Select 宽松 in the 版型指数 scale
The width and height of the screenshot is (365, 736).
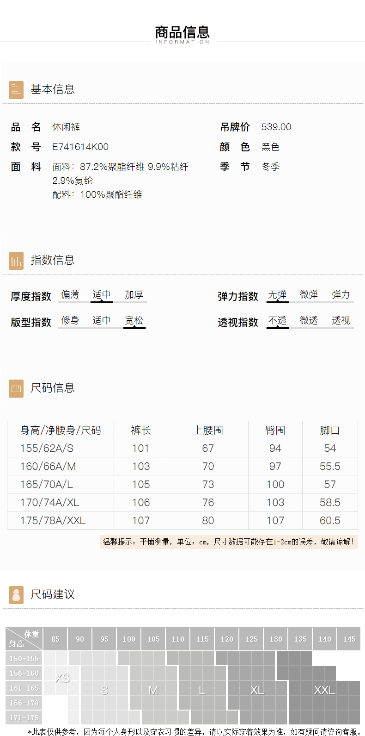[x=134, y=321]
